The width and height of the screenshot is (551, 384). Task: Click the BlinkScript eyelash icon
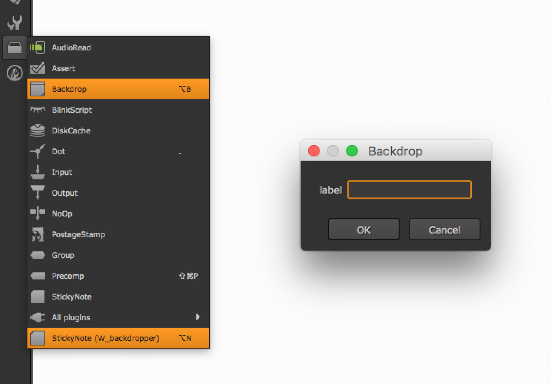(x=37, y=110)
